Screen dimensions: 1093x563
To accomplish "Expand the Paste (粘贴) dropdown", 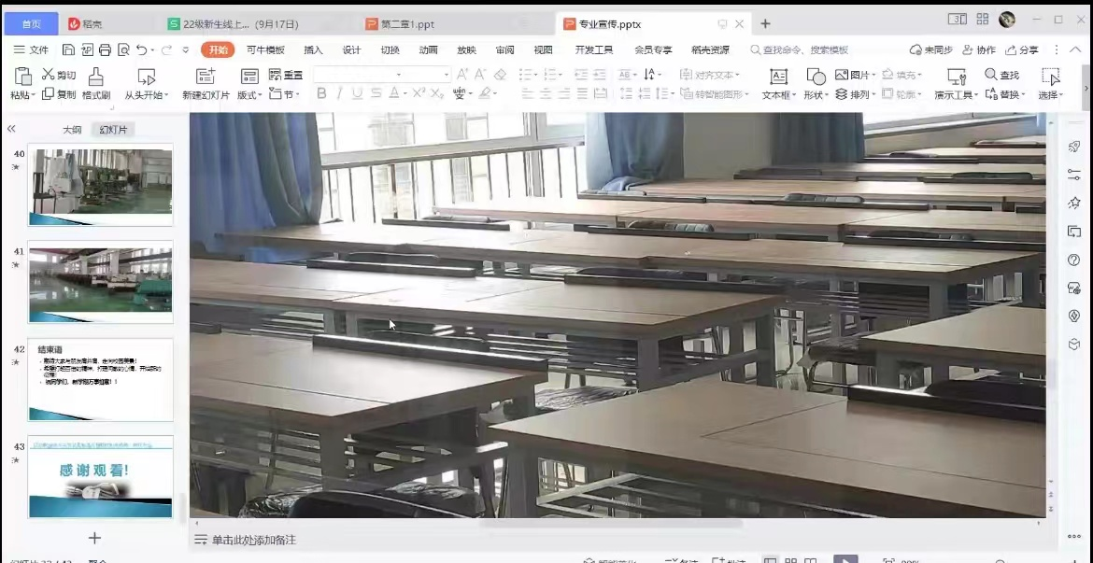I will pyautogui.click(x=33, y=95).
